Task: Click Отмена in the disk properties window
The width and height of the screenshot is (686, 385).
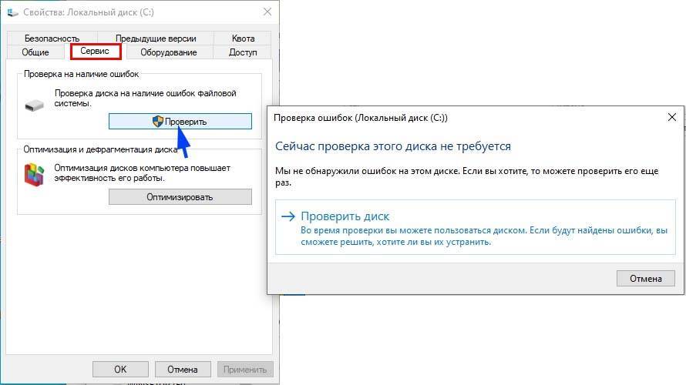Action: point(183,370)
